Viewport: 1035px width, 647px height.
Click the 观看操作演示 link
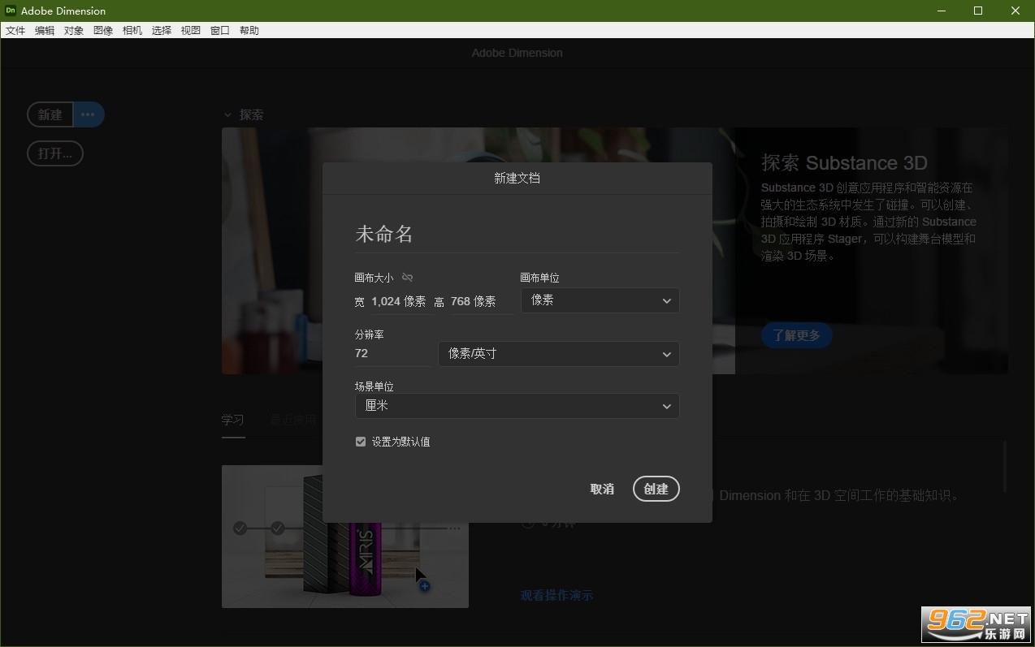tap(556, 595)
